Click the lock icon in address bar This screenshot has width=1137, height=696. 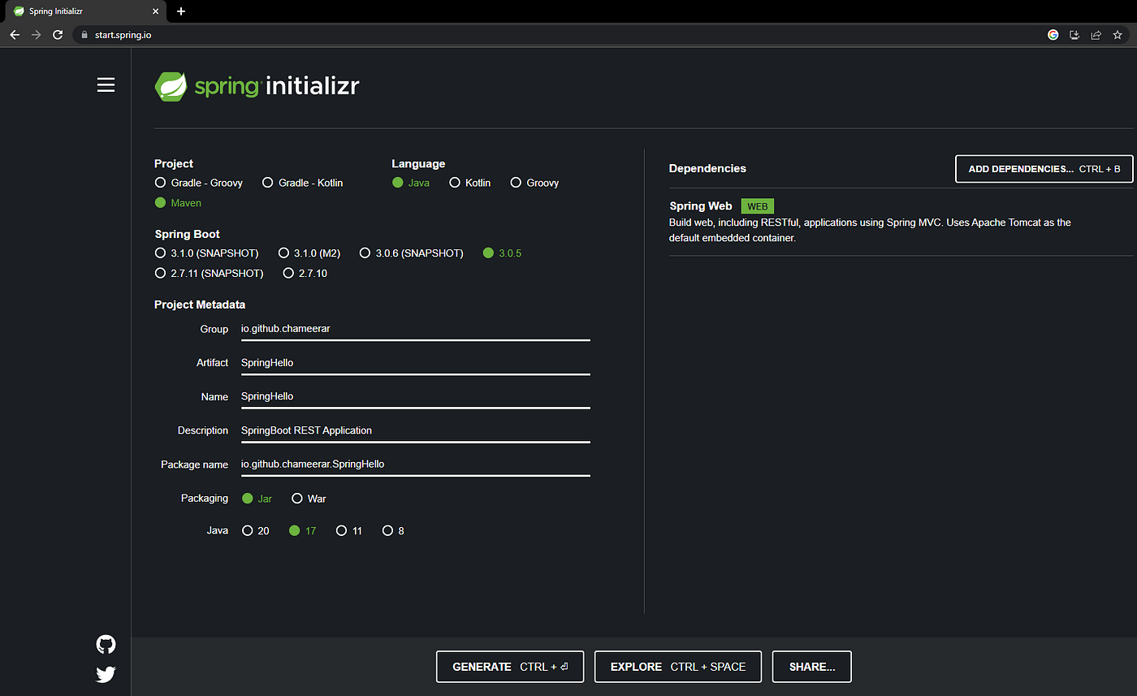click(x=84, y=35)
